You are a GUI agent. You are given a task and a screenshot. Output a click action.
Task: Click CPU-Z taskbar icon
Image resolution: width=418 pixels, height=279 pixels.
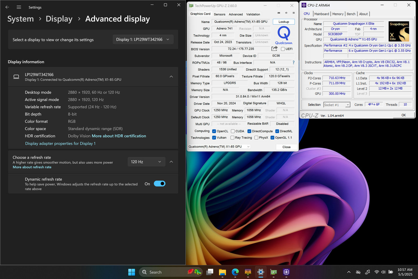coord(286,272)
